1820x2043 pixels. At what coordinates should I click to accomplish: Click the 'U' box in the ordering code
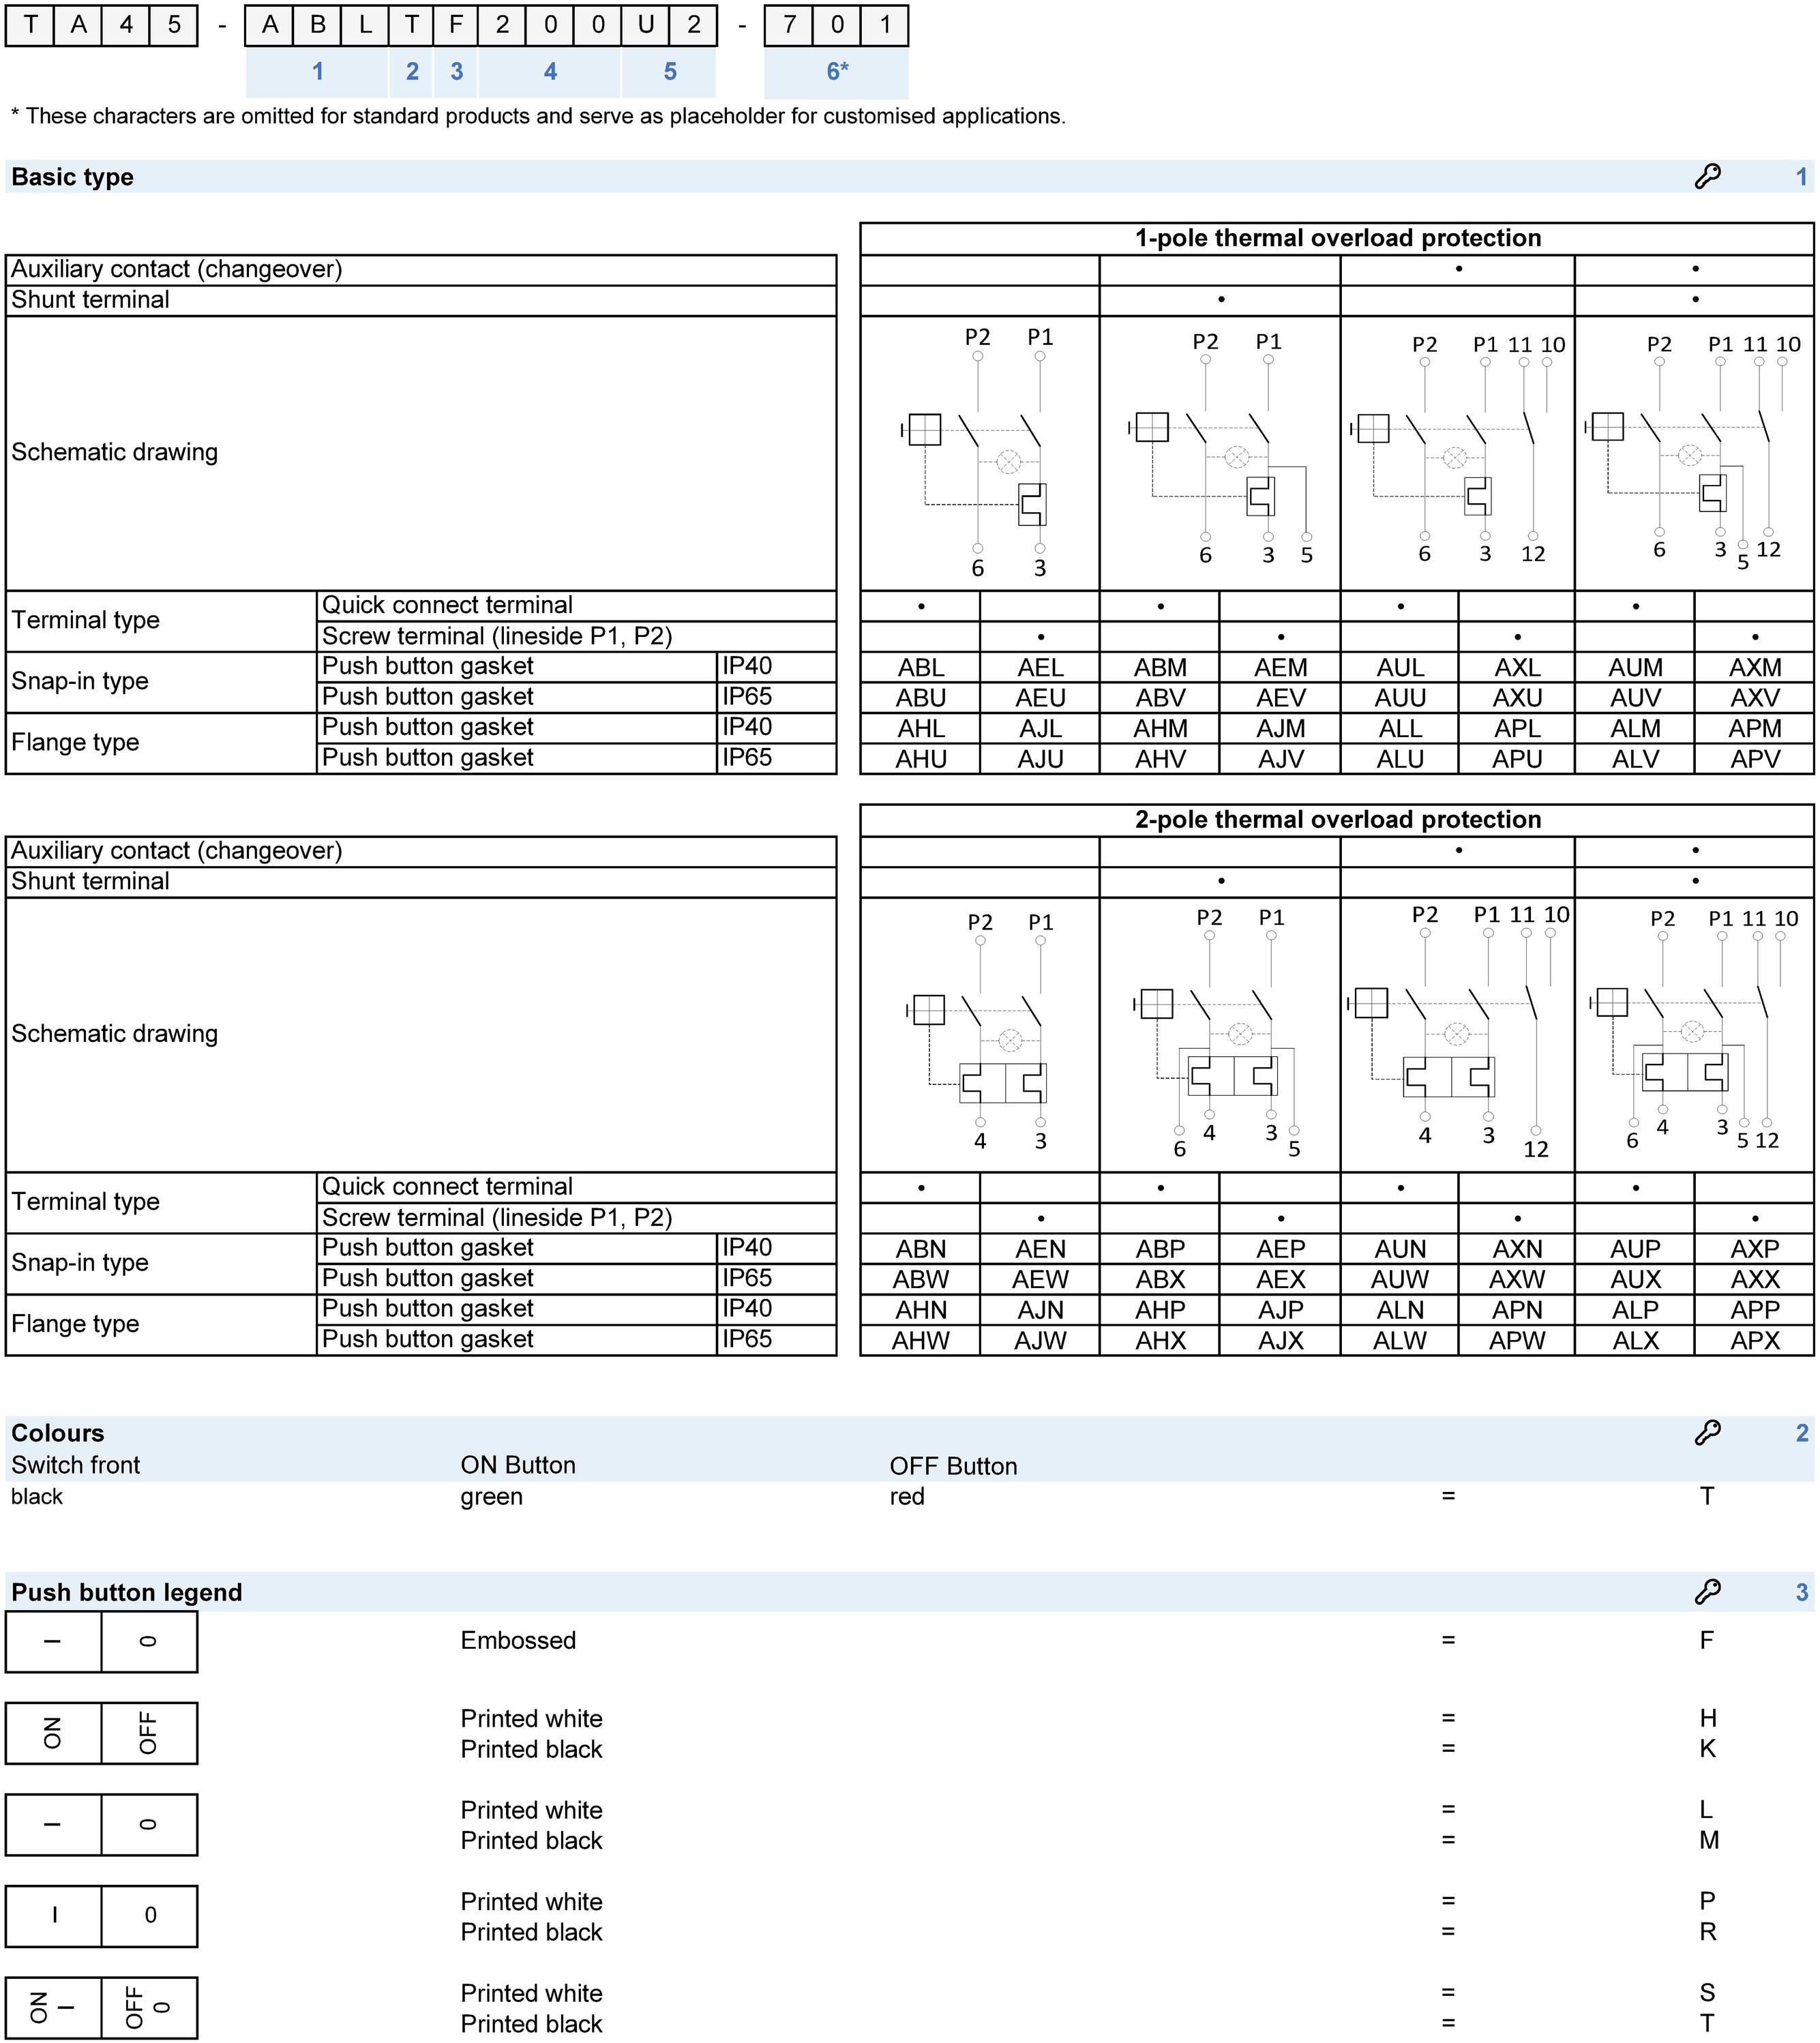(645, 25)
